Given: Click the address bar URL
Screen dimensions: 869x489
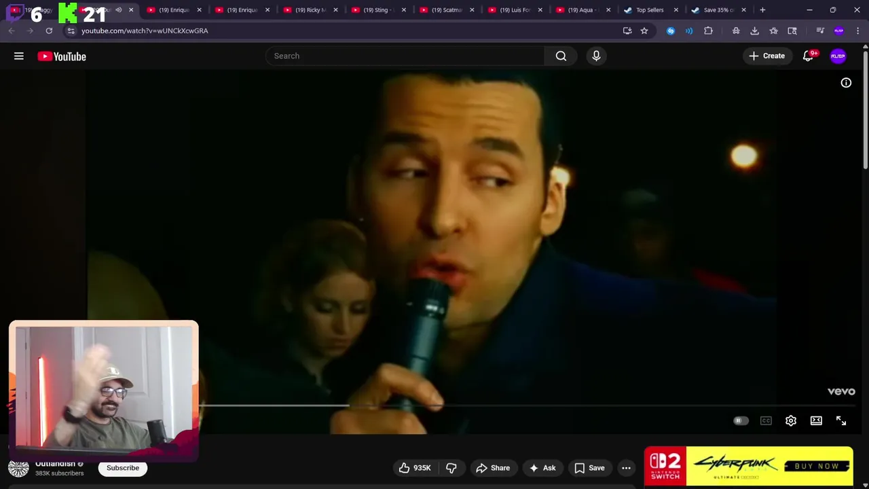Looking at the screenshot, I should tap(145, 31).
